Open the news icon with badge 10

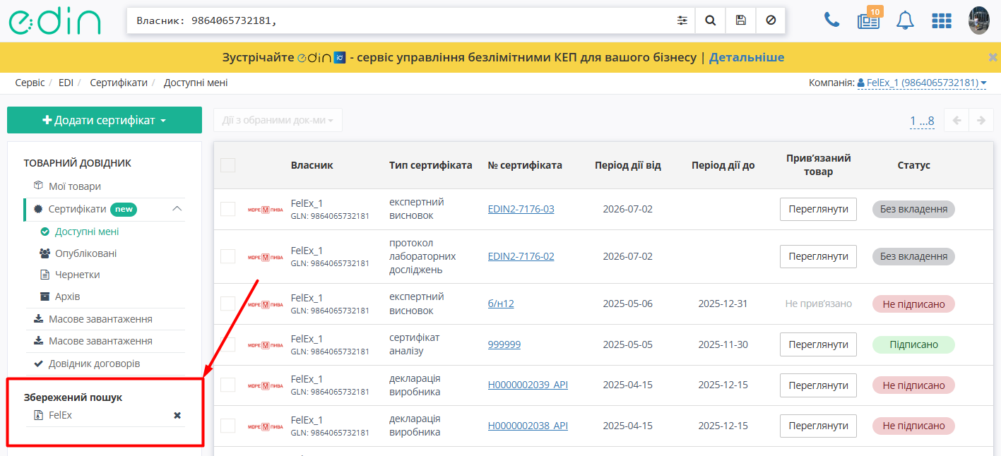coord(869,20)
